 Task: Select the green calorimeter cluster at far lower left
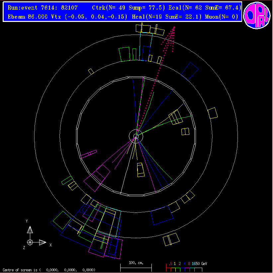(x=62, y=220)
